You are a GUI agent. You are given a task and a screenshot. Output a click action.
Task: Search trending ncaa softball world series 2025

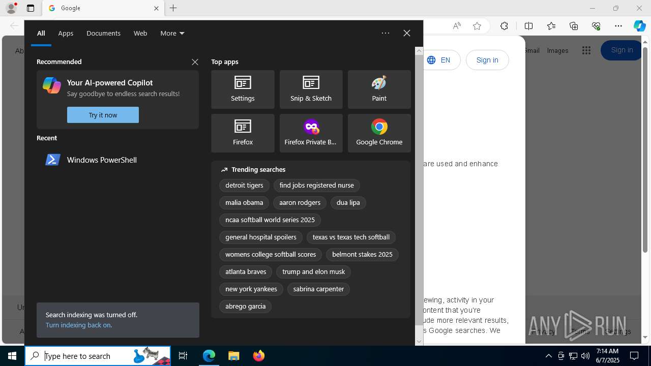coord(270,220)
